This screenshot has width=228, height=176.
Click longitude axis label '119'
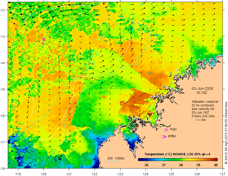tap(18, 174)
